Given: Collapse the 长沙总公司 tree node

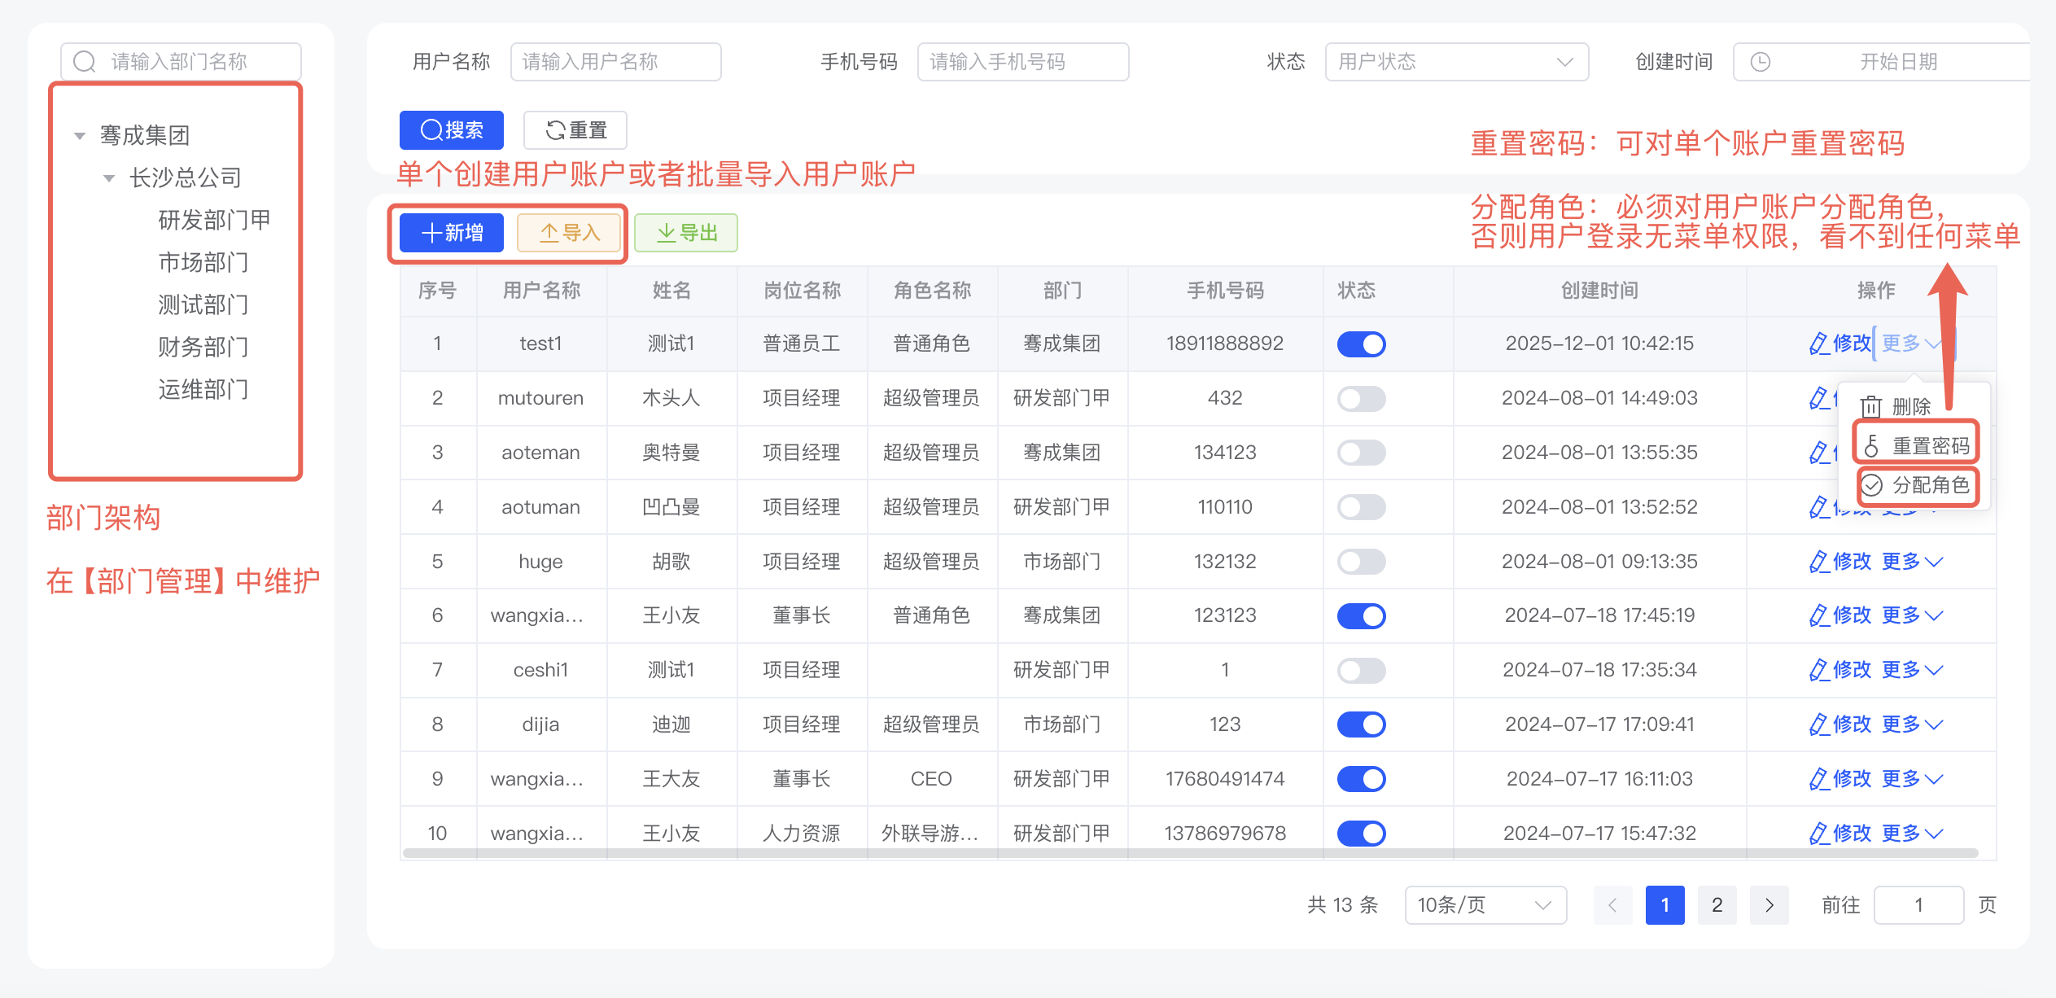Looking at the screenshot, I should [110, 177].
